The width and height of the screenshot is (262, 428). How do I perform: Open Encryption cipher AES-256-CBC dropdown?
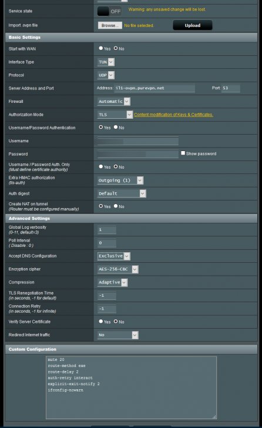click(x=117, y=269)
